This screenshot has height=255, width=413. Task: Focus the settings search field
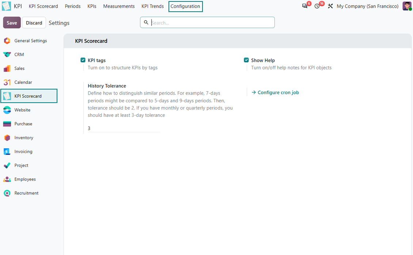207,22
